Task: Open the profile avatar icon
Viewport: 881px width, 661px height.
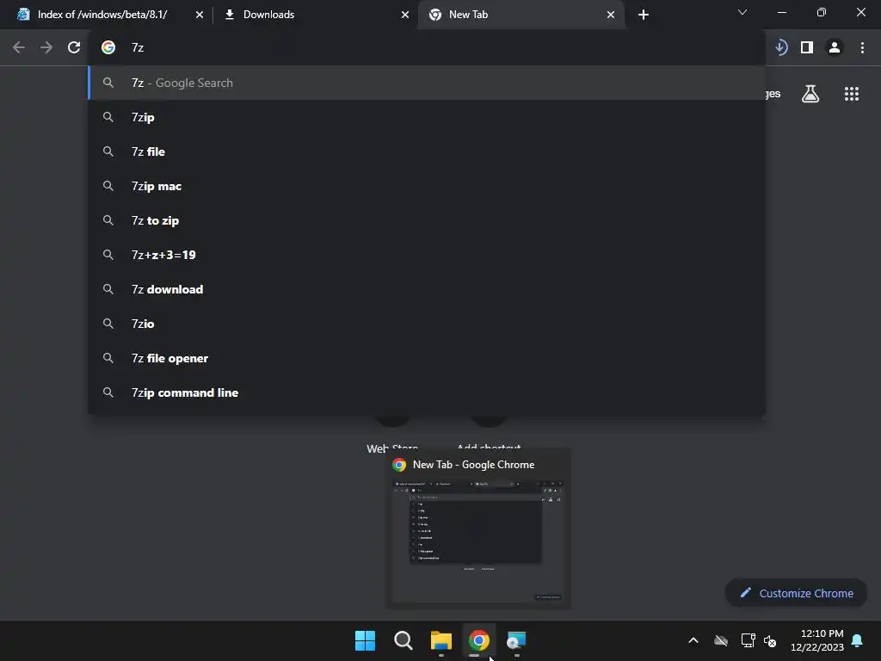Action: pos(835,47)
